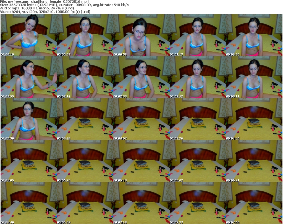Click the 00:06:02 thumbnail

click(198, 161)
